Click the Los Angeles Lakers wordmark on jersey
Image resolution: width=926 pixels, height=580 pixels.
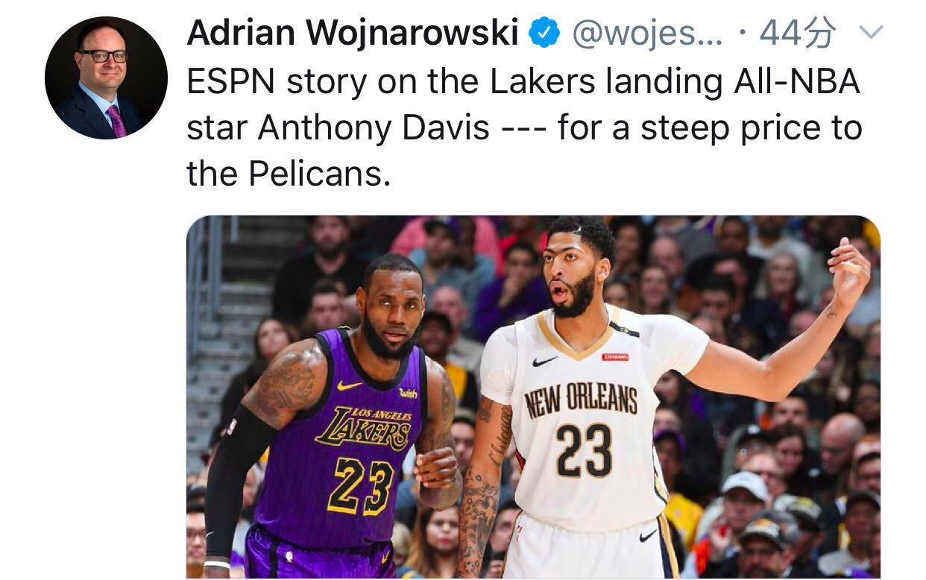click(x=363, y=428)
